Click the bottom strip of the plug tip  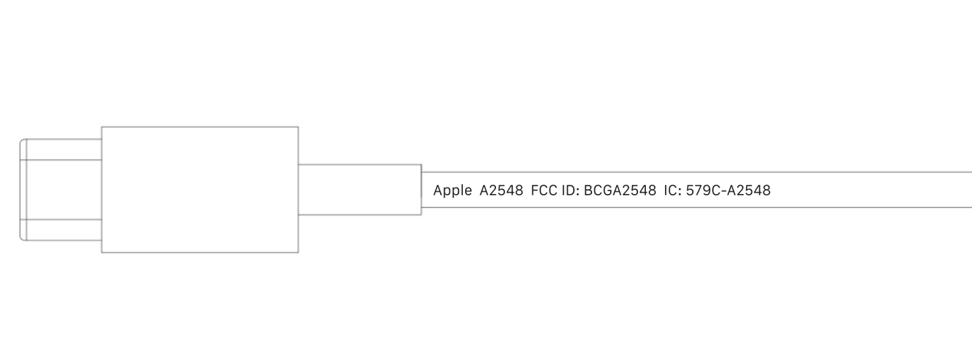(62, 230)
